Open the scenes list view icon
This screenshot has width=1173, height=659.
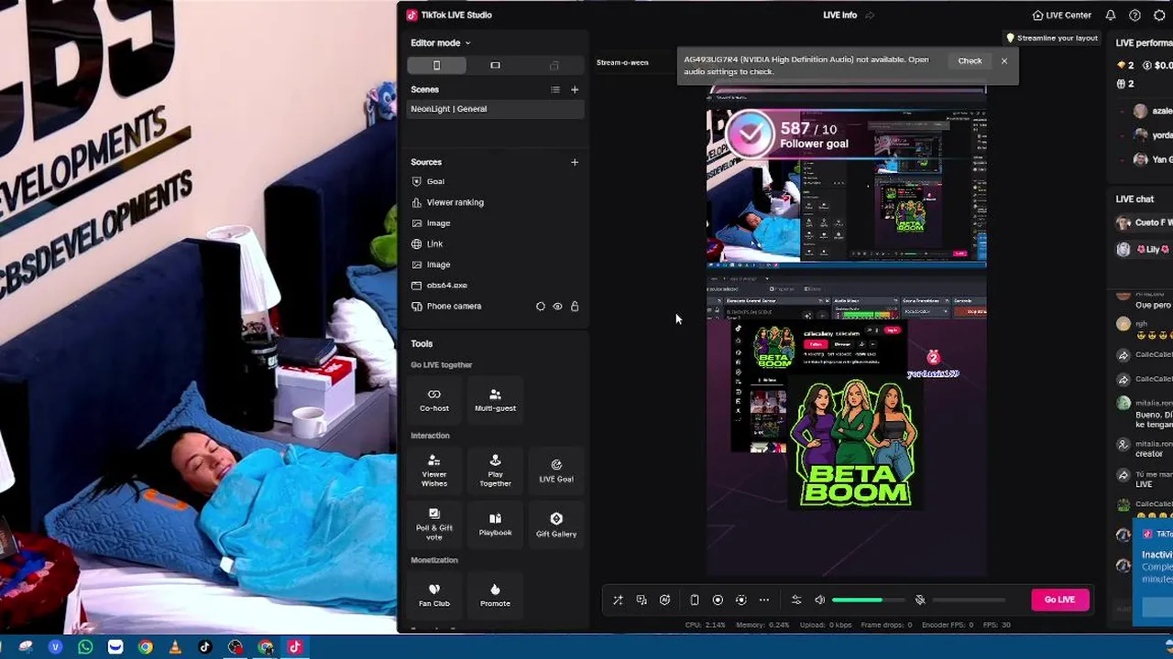(554, 90)
